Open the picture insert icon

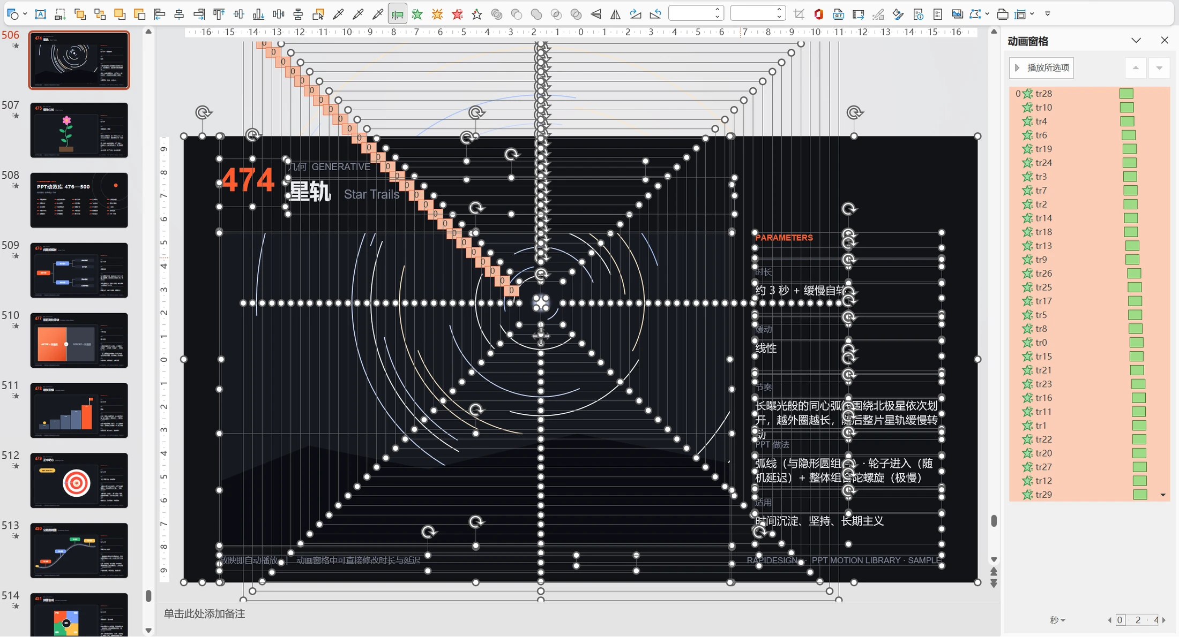click(957, 14)
